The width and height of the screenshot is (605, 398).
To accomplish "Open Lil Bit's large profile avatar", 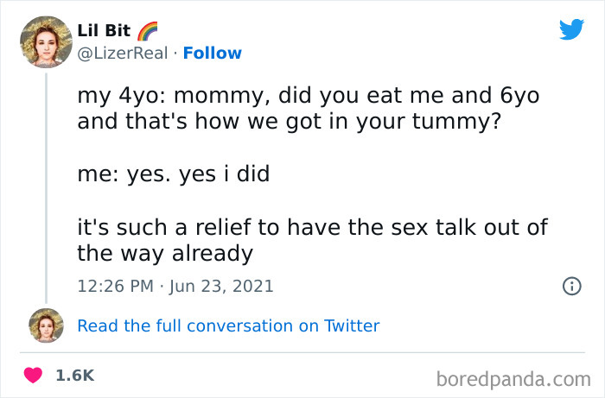I will [45, 42].
